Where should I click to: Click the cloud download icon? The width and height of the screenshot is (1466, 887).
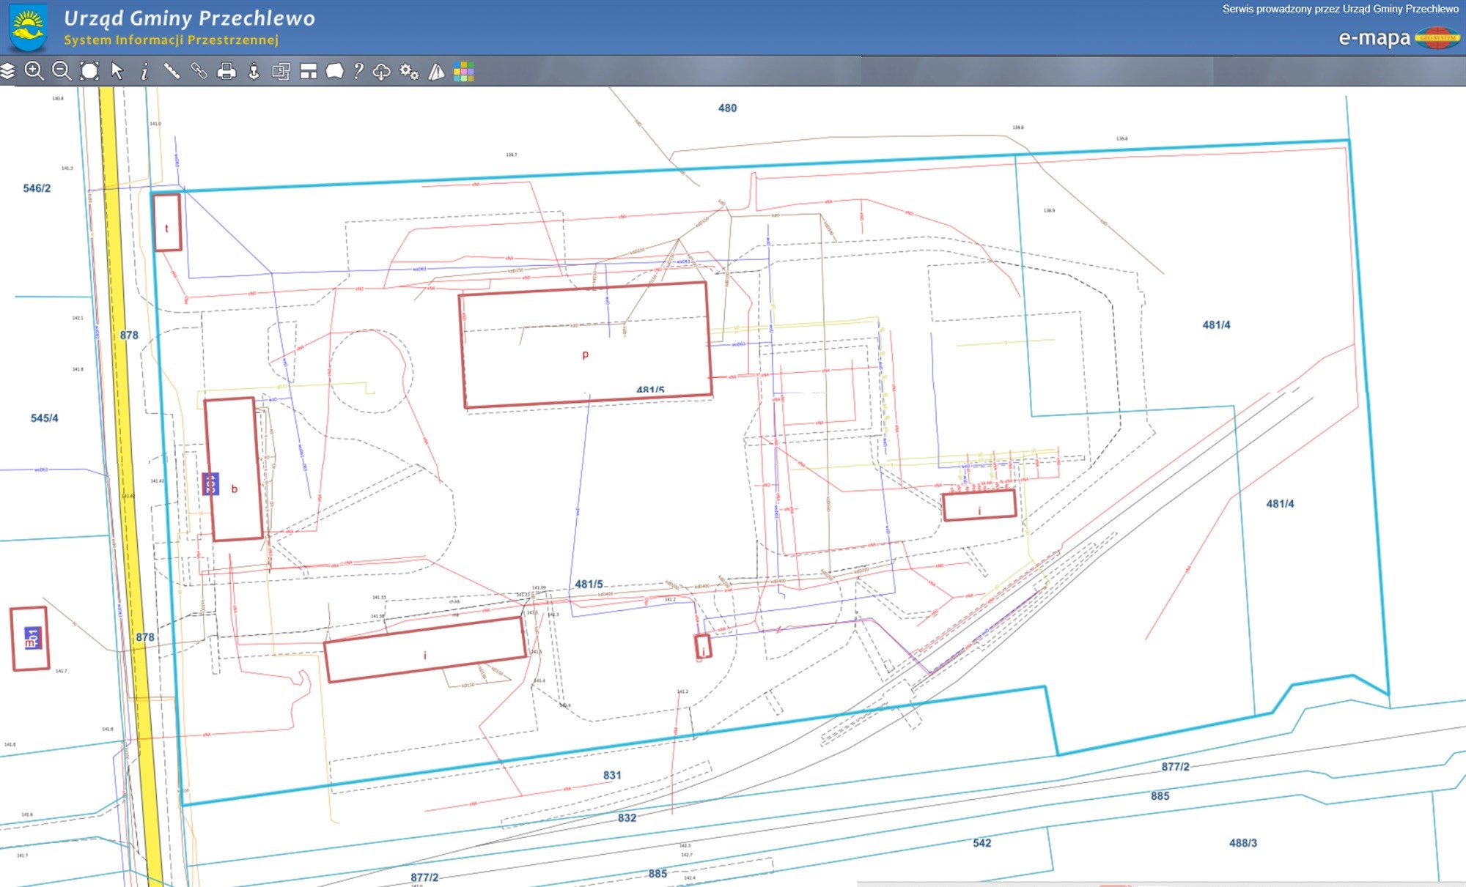point(382,71)
